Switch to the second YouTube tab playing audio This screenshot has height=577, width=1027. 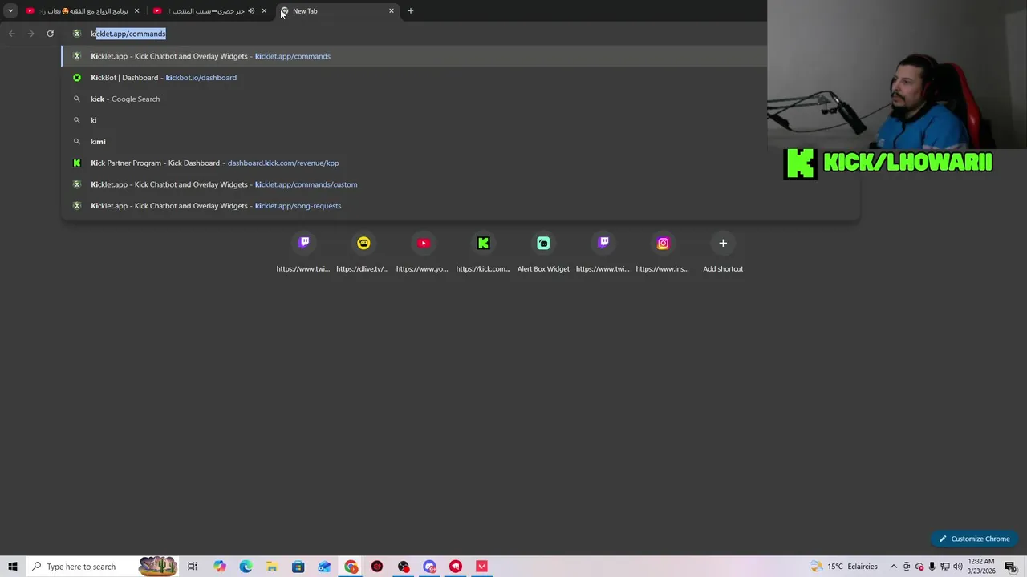pyautogui.click(x=210, y=11)
